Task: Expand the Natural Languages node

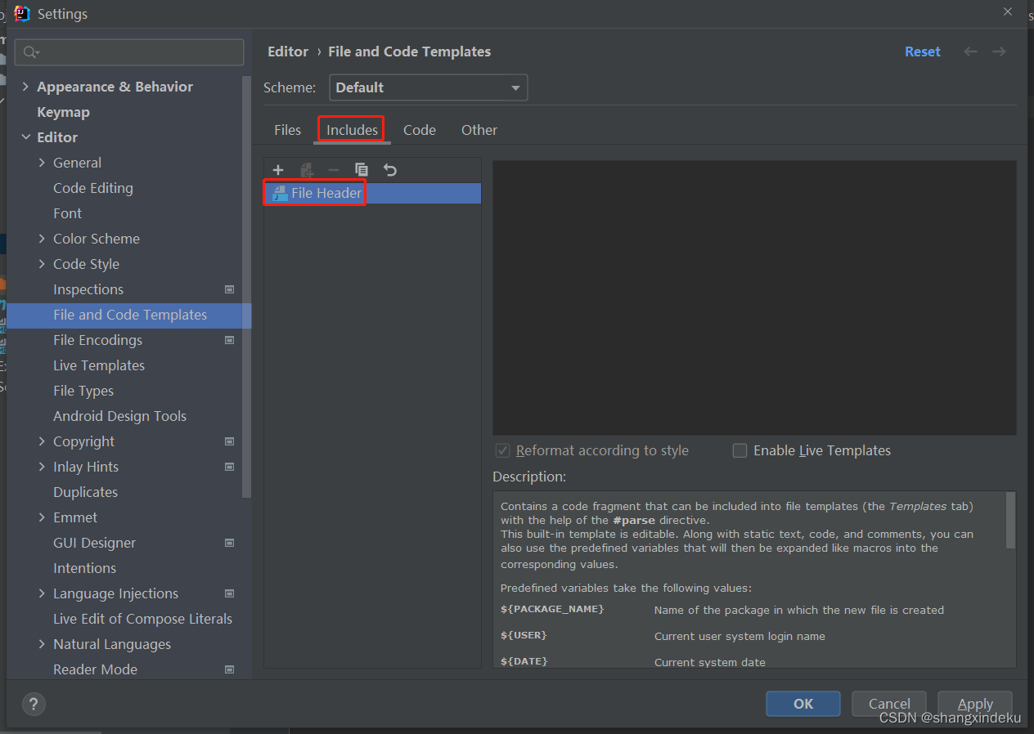Action: pos(42,644)
